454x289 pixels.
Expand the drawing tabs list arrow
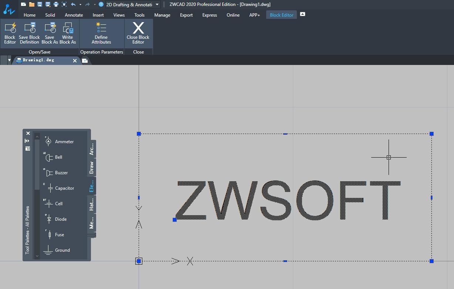(9, 60)
